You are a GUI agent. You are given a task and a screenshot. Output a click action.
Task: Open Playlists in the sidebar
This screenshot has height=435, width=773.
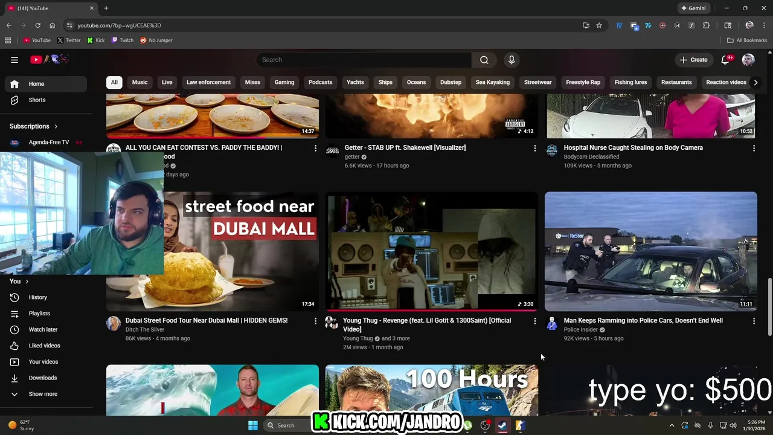click(x=46, y=314)
